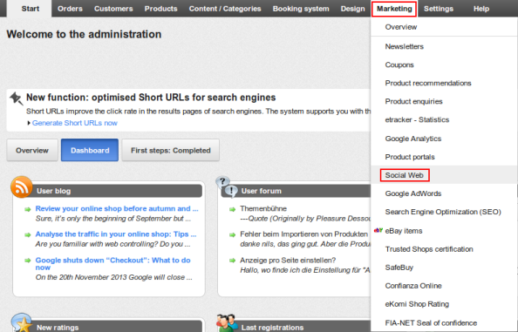Follow Generate Short URLs now link
Image resolution: width=518 pixels, height=332 pixels.
point(75,123)
